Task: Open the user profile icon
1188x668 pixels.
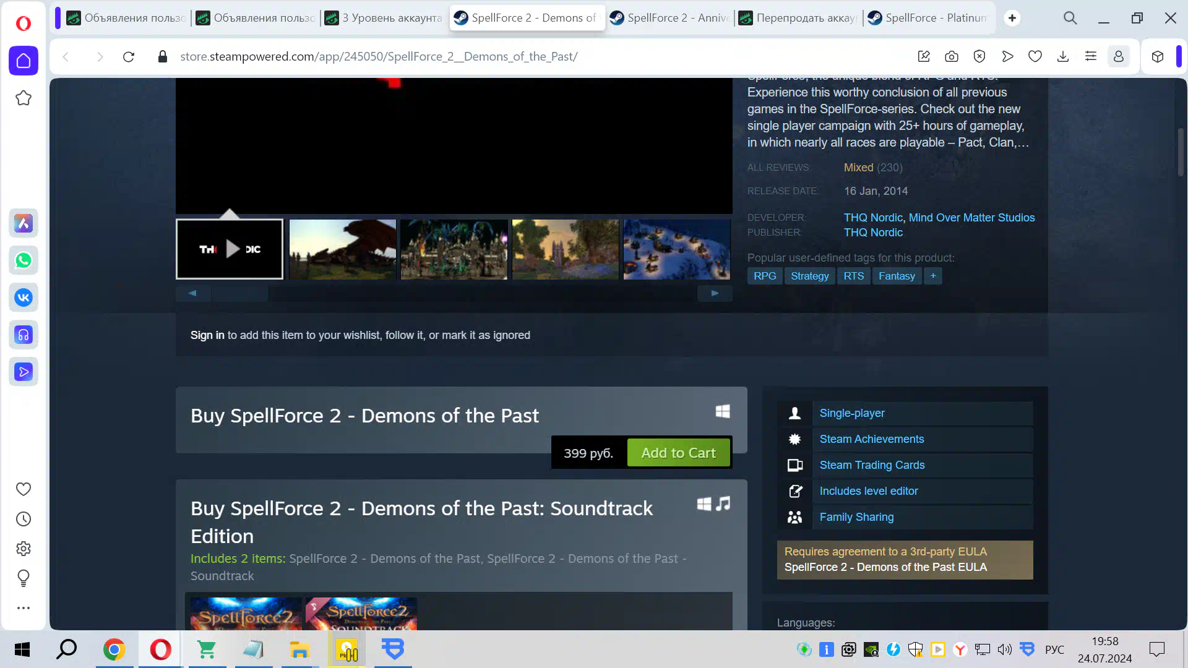Action: (1119, 57)
